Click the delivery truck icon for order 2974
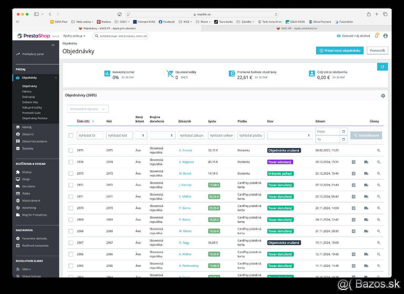Screen dimensions: 404x294 pos(366,162)
